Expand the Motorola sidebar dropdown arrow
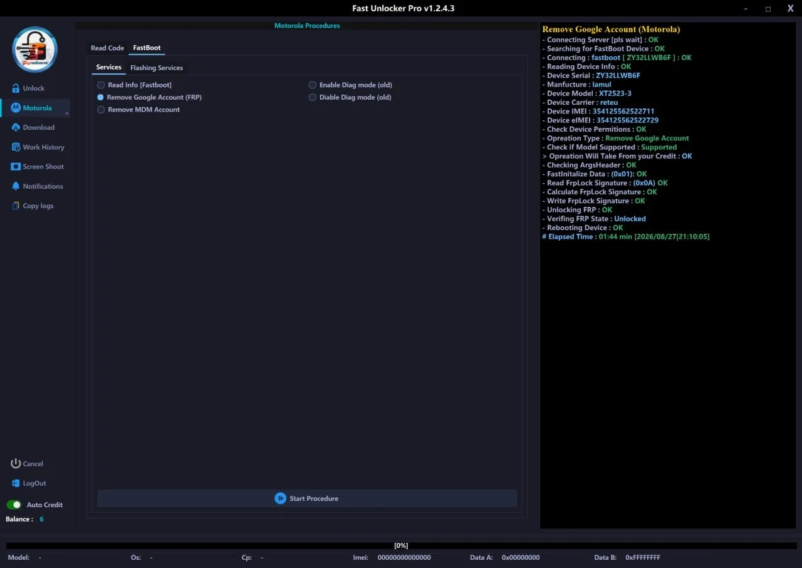This screenshot has width=802, height=568. point(67,113)
